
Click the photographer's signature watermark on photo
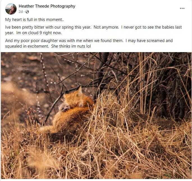tap(20, 69)
